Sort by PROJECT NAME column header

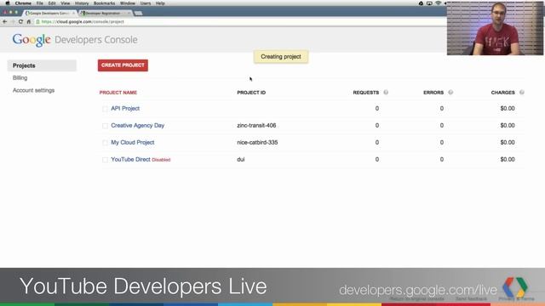click(118, 93)
